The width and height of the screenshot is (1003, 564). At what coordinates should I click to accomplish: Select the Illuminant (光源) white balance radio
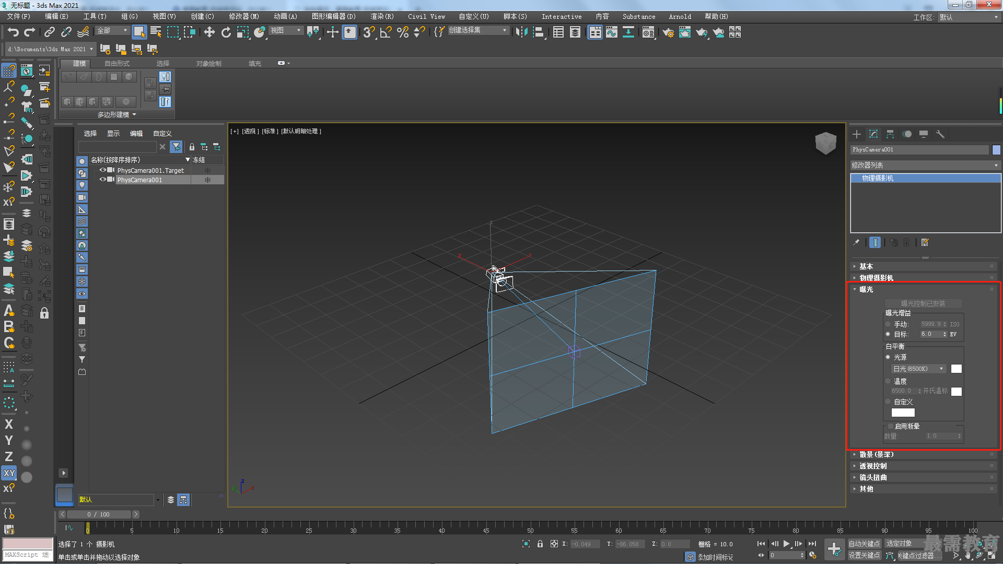pyautogui.click(x=888, y=357)
